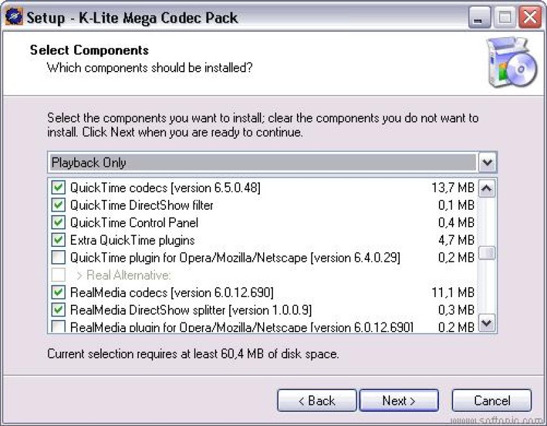Click the installer box and disc icon
The height and width of the screenshot is (426, 547).
(512, 62)
